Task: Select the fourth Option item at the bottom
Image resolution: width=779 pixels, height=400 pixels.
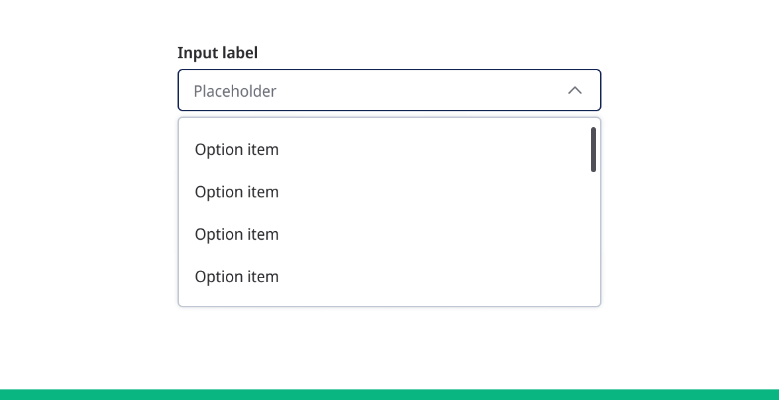Action: [236, 277]
